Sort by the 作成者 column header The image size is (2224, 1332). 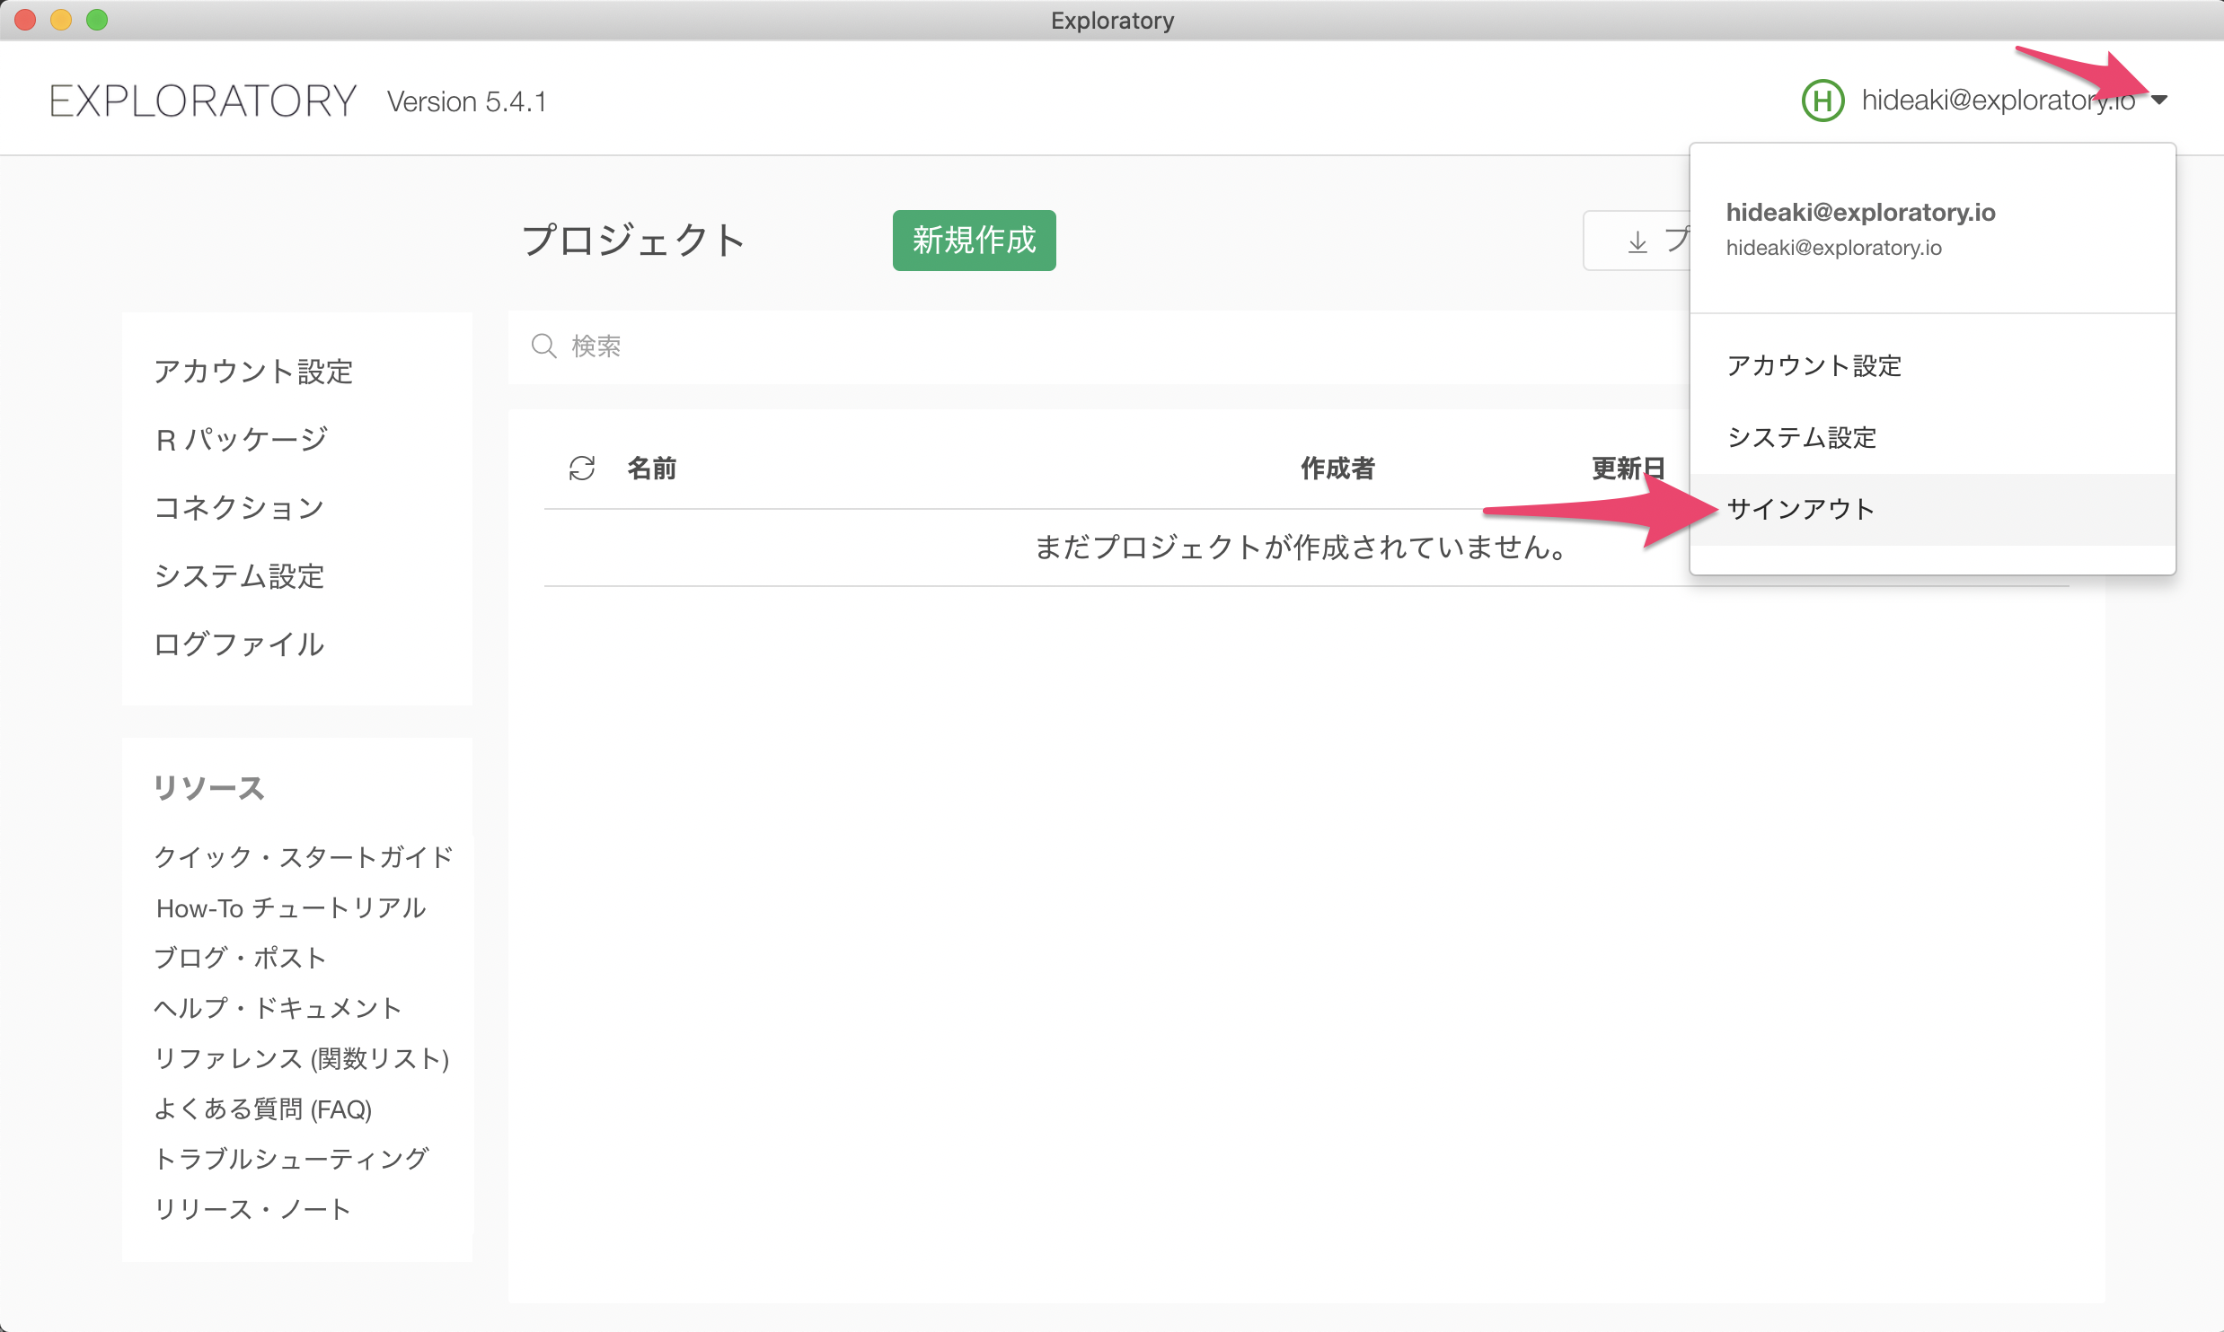point(1337,468)
